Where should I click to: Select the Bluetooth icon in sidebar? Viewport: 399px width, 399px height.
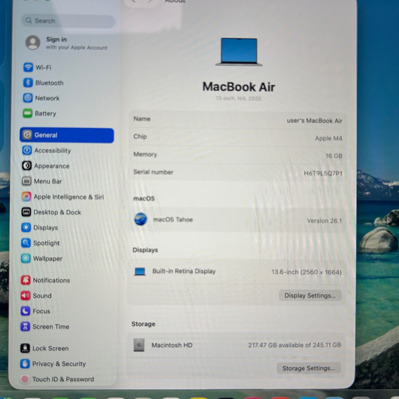click(x=28, y=83)
